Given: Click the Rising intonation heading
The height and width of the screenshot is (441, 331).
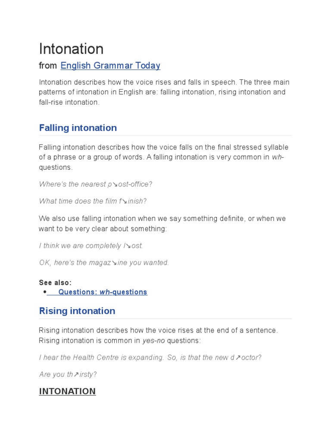Looking at the screenshot, I should pyautogui.click(x=77, y=311).
